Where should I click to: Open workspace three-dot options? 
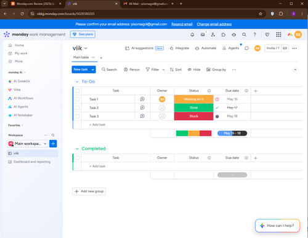(x=46, y=135)
